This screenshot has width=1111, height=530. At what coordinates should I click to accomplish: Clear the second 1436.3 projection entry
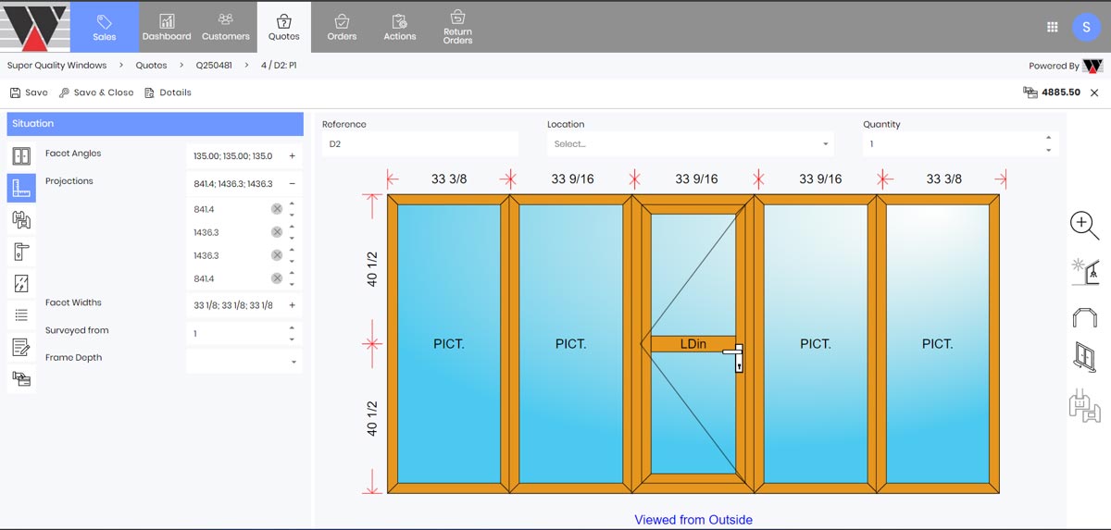pos(277,255)
